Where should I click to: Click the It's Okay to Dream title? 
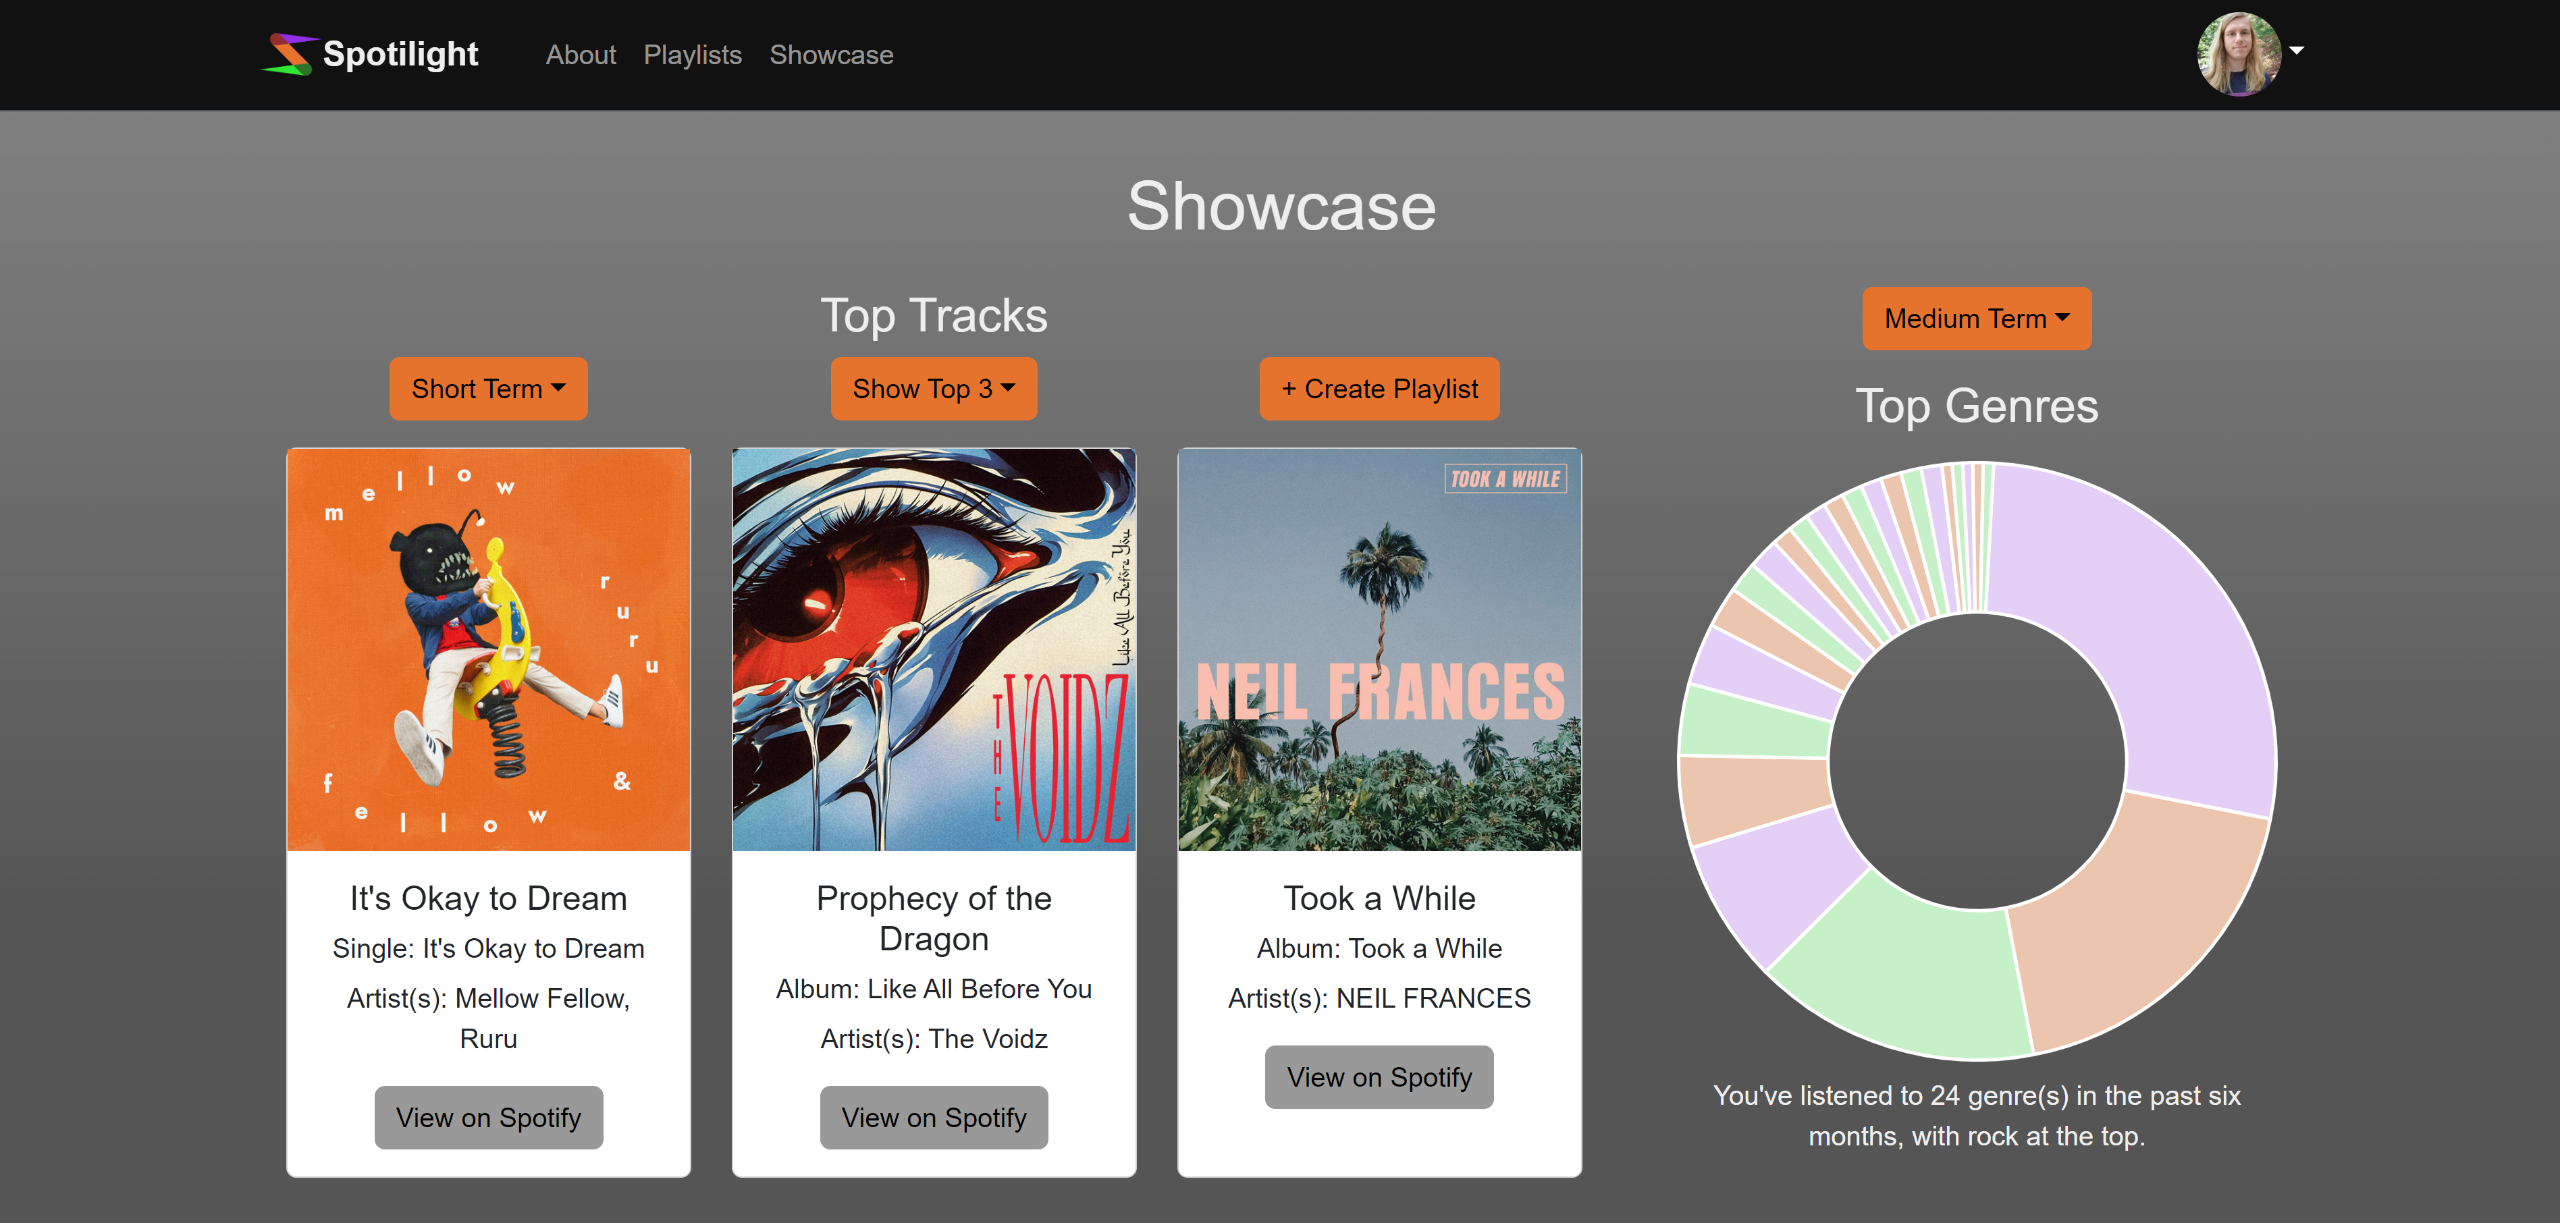488,898
